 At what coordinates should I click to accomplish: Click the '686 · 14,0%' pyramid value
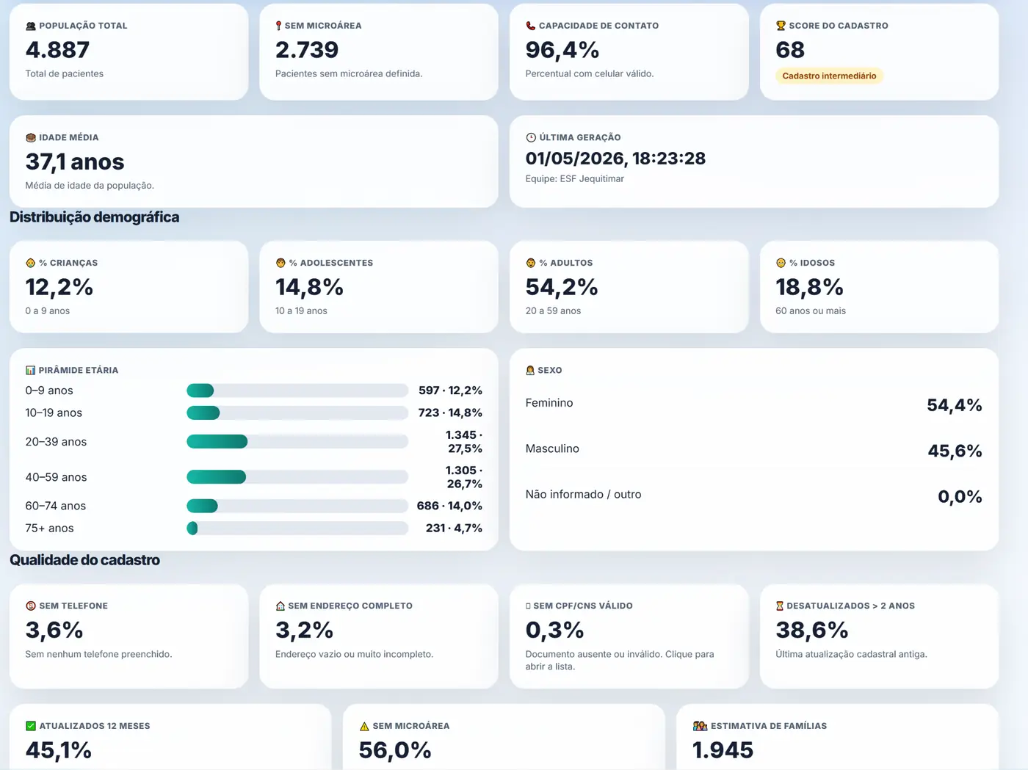[x=449, y=506]
